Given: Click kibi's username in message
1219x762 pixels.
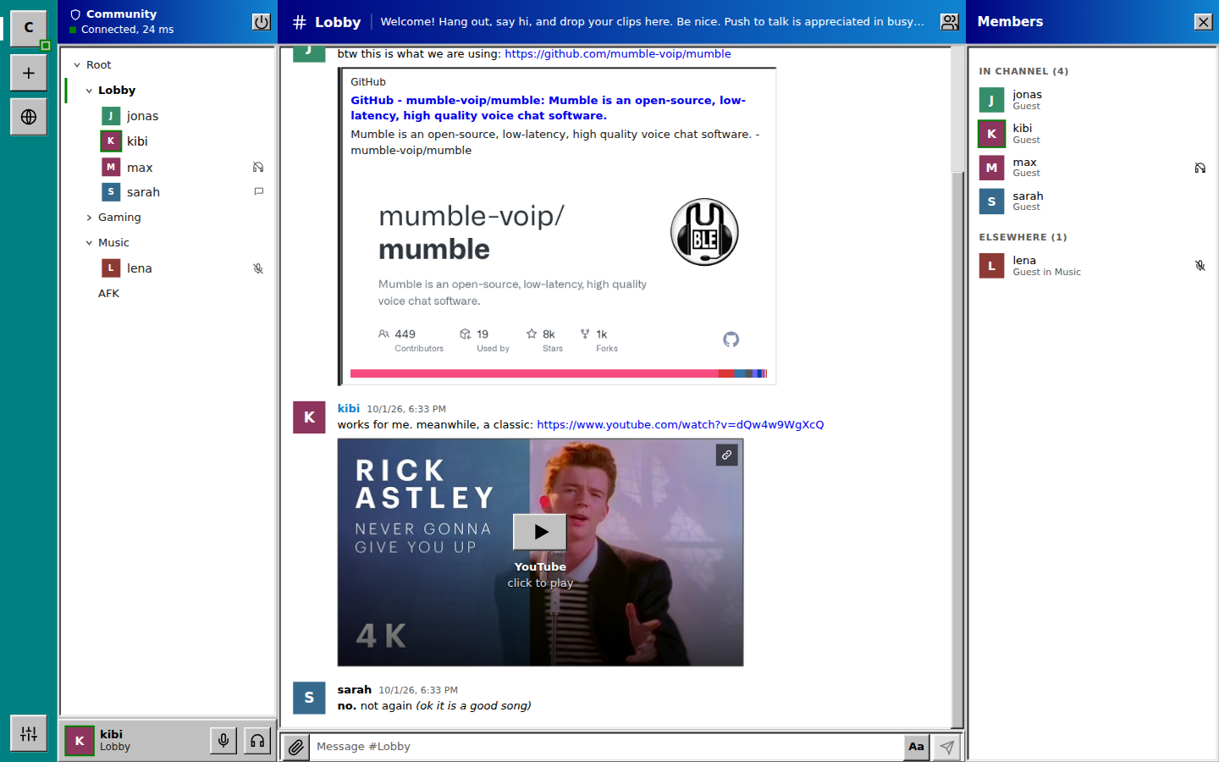Looking at the screenshot, I should 349,408.
